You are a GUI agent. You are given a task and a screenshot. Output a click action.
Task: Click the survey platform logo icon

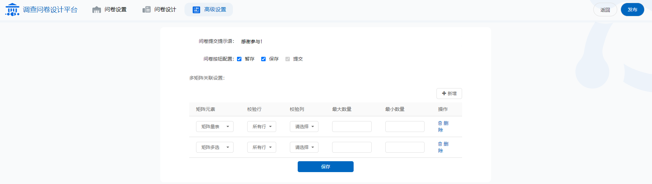(x=12, y=10)
